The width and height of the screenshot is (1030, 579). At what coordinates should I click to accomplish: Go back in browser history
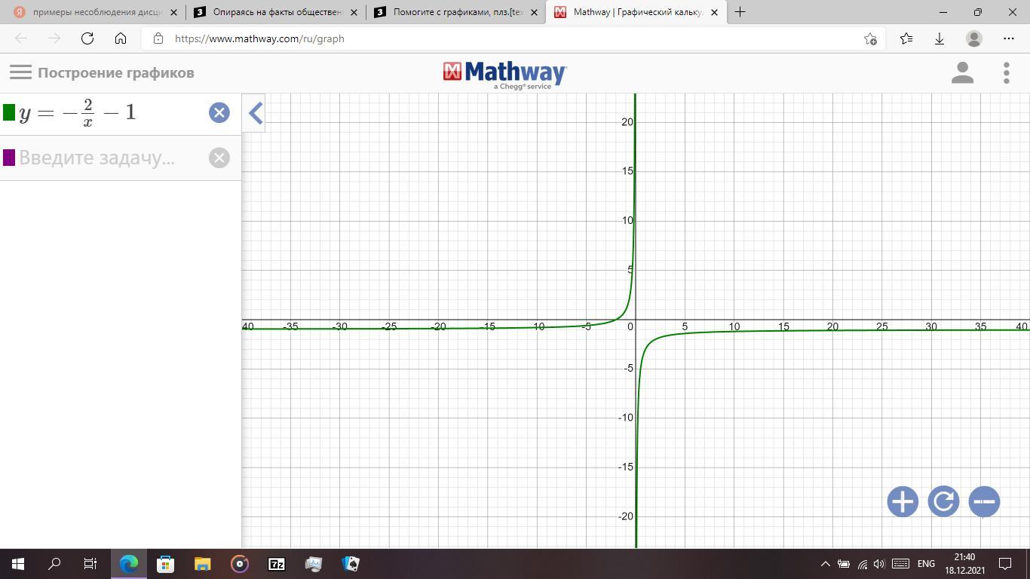coord(21,38)
